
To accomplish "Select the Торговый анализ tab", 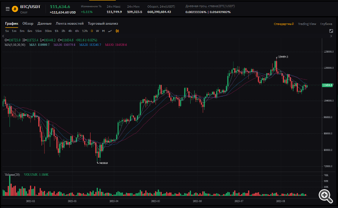I will coord(103,23).
